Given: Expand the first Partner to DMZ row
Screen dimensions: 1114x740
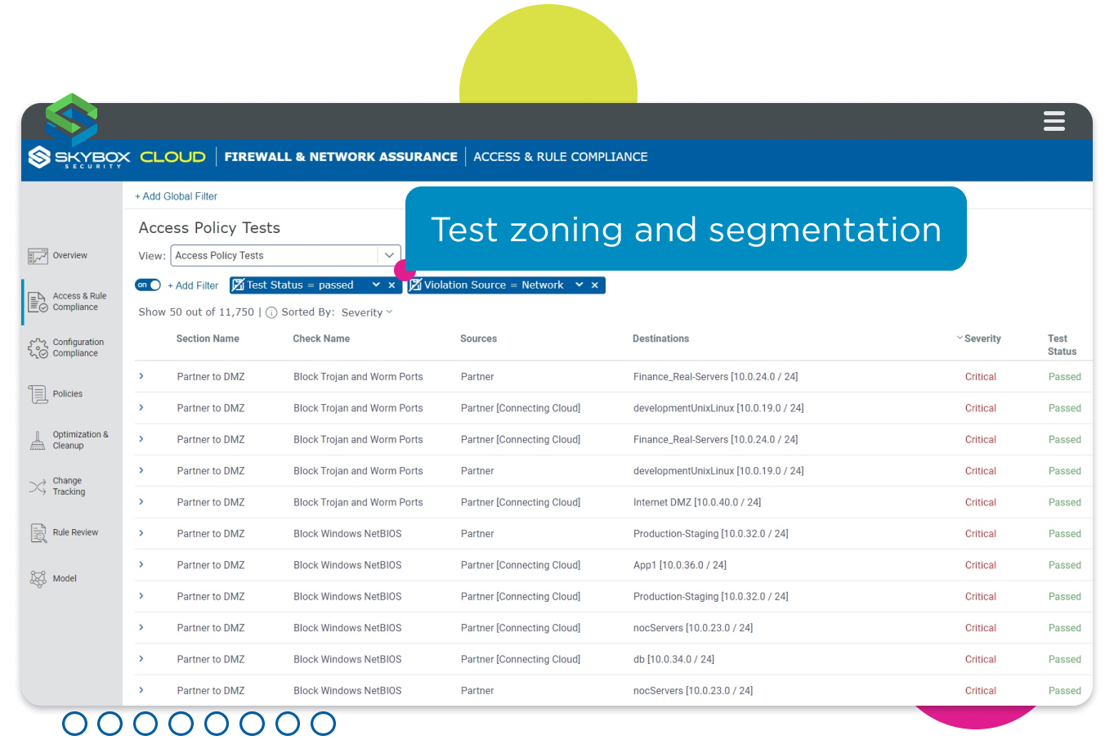Looking at the screenshot, I should point(141,376).
